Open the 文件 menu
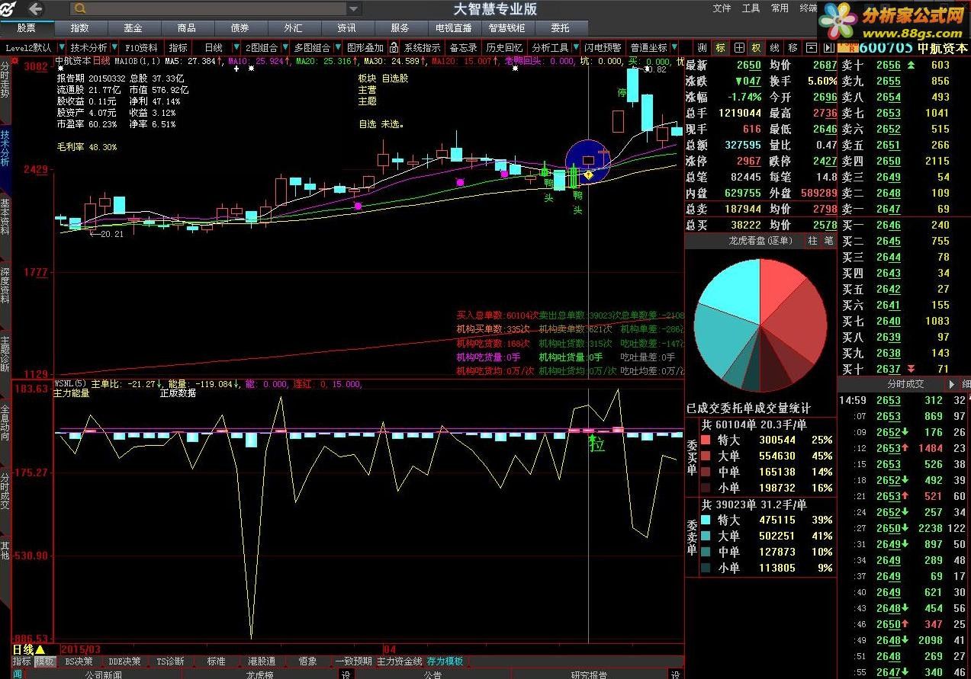The width and height of the screenshot is (971, 679). [722, 8]
